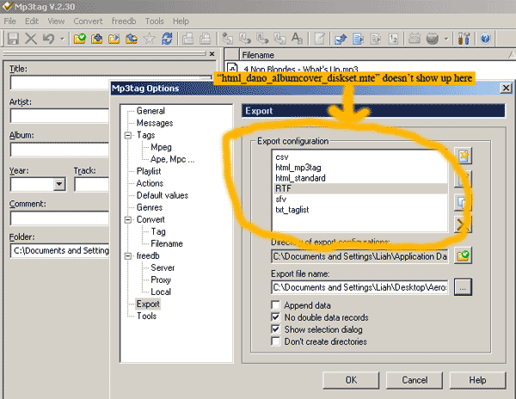The height and width of the screenshot is (399, 516).
Task: Open the Help menu
Action: 181,21
